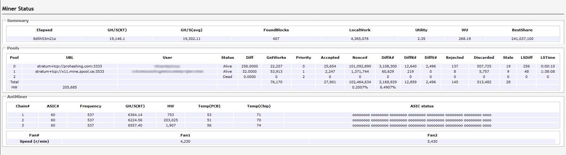Click the Pools section label
566x155 pixels.
13,48
